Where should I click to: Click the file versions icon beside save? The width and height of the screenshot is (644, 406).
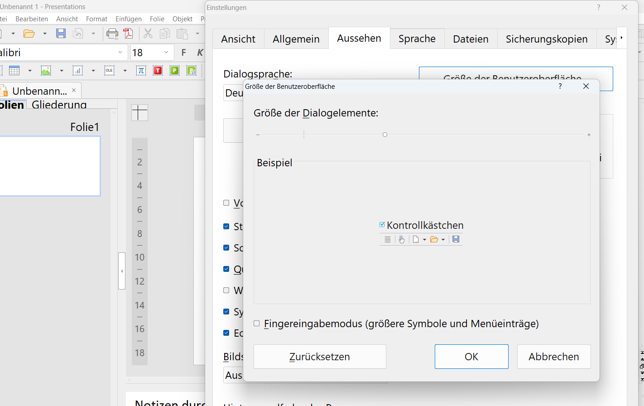tap(78, 34)
